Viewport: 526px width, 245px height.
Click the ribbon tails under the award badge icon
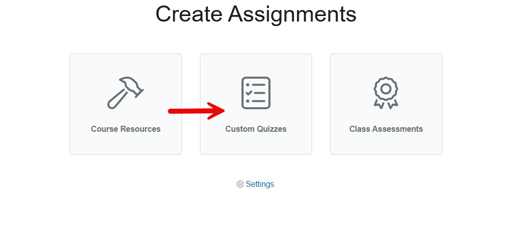click(x=386, y=104)
